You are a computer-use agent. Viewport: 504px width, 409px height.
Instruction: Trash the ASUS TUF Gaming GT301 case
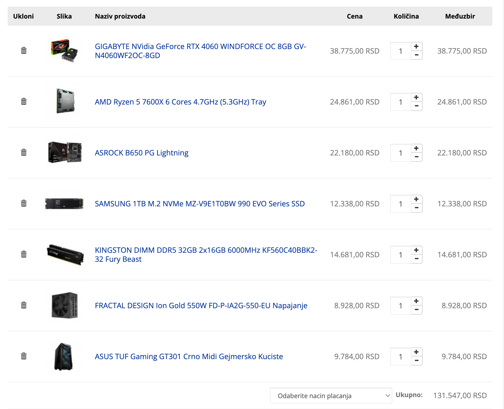point(24,356)
